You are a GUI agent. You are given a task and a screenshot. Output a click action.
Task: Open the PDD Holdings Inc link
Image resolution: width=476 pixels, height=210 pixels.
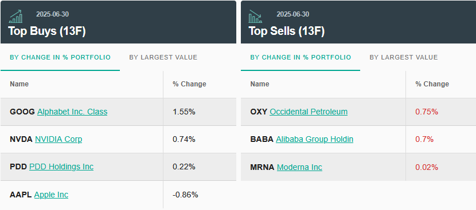coord(61,167)
